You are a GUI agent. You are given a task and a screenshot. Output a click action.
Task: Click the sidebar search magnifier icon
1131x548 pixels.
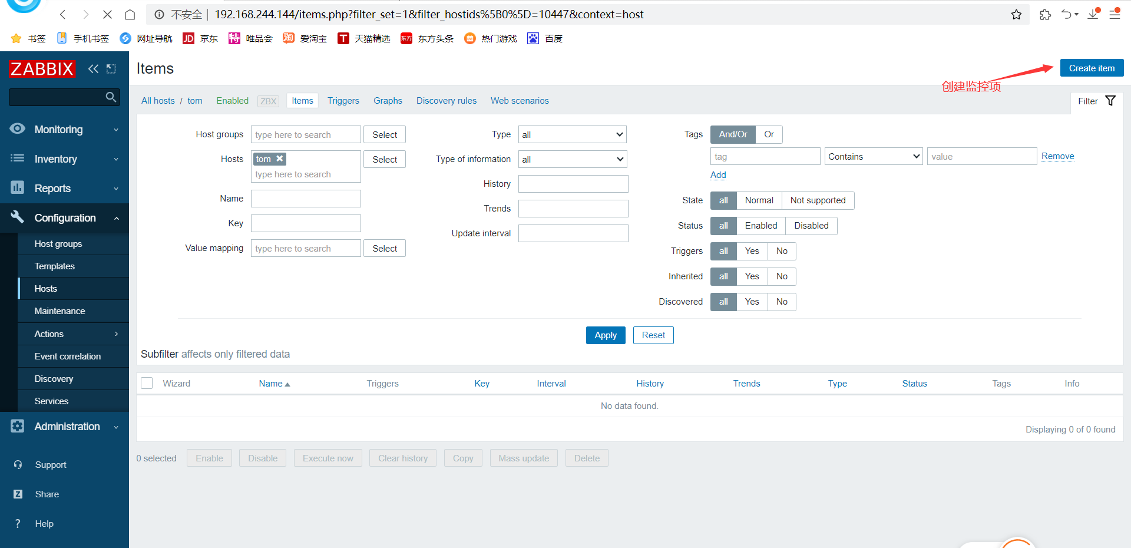click(x=111, y=97)
